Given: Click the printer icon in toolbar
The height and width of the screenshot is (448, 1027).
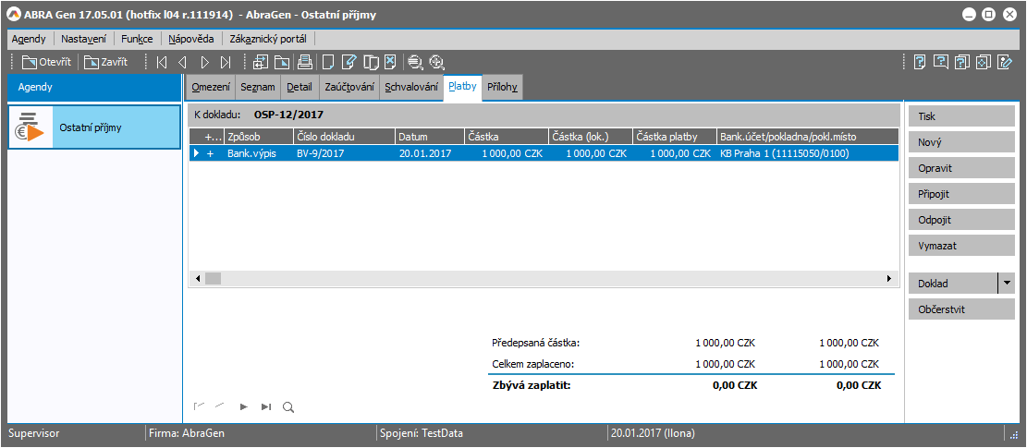Looking at the screenshot, I should click(304, 63).
